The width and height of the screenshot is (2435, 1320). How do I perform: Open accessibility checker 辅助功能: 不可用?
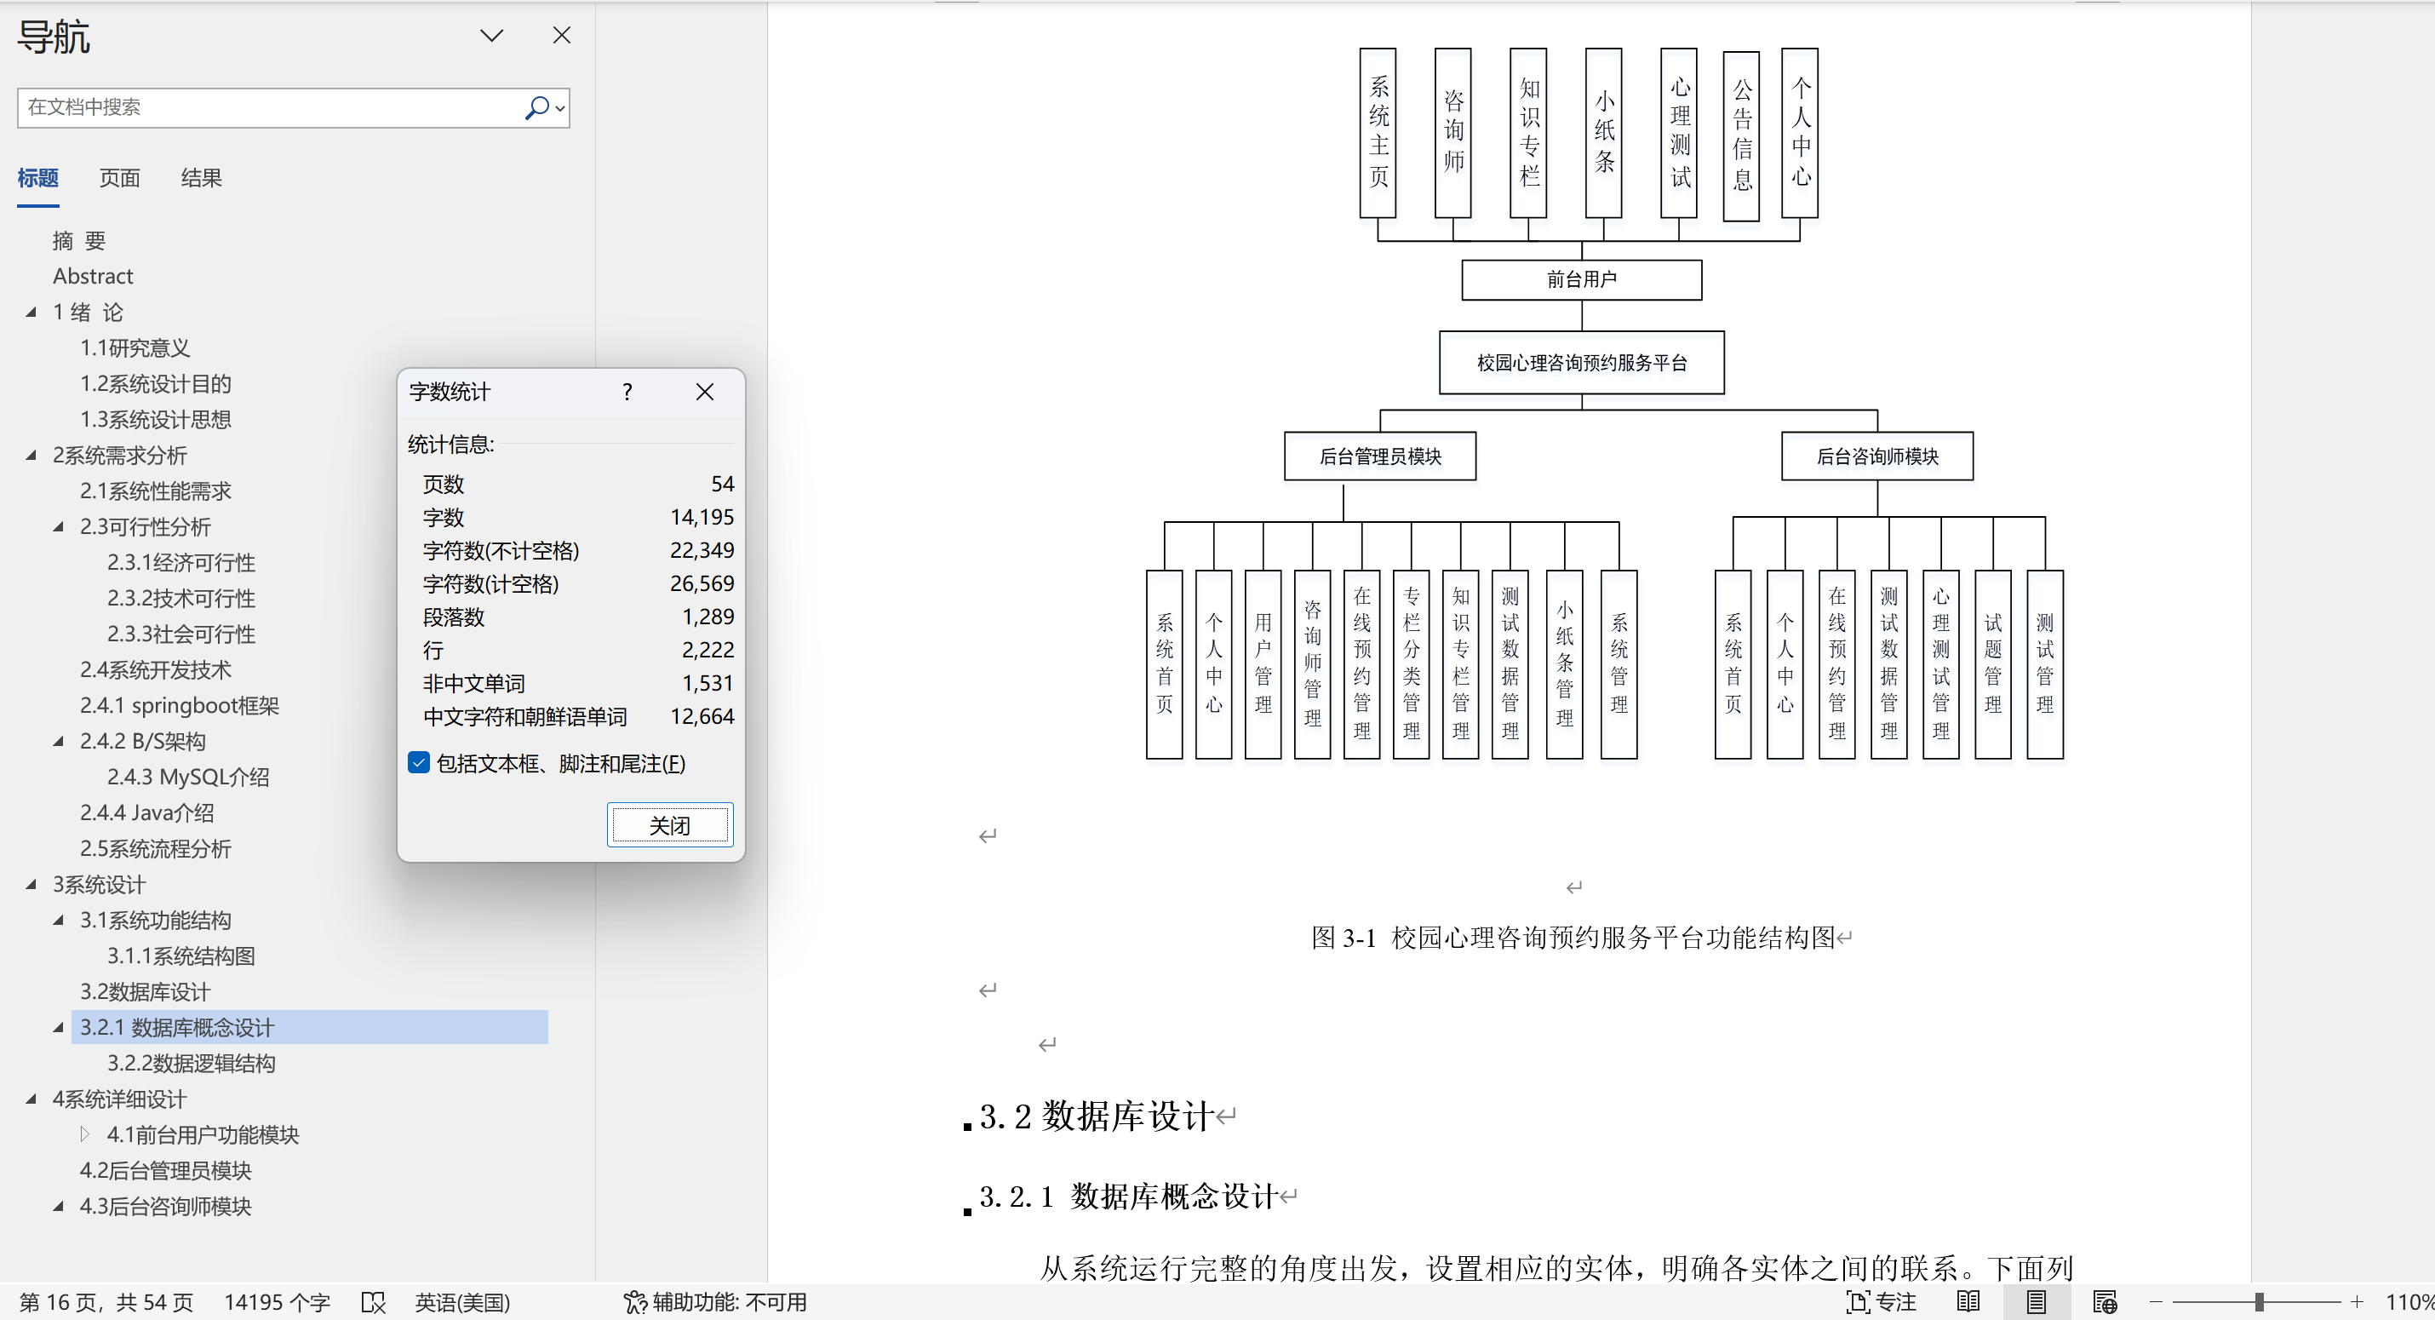[715, 1302]
